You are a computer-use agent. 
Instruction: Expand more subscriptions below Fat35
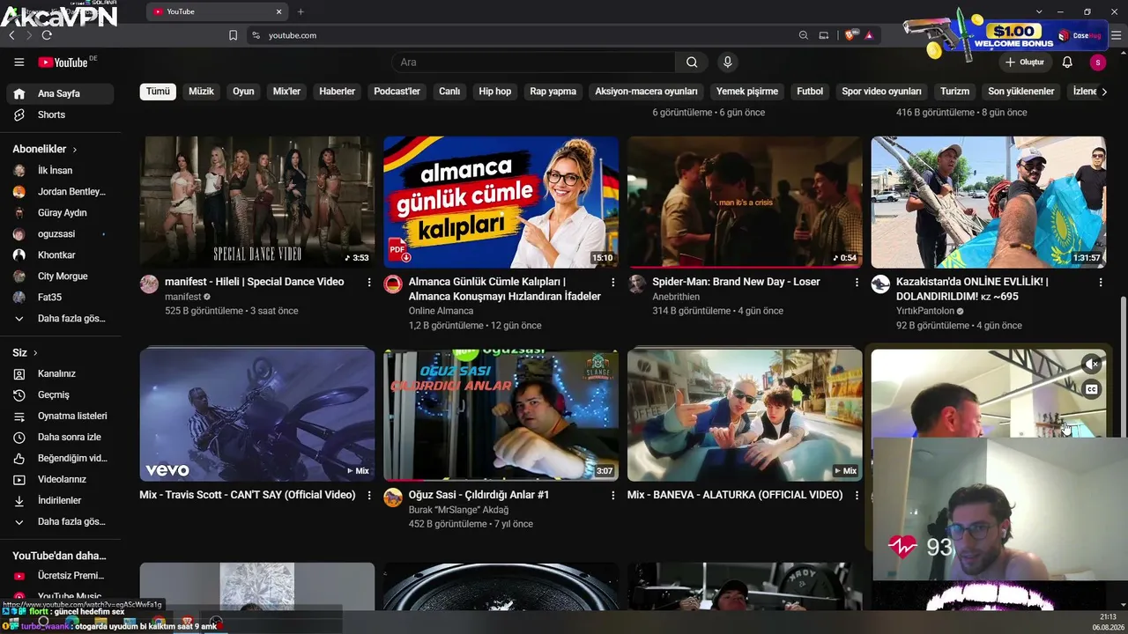(62, 318)
